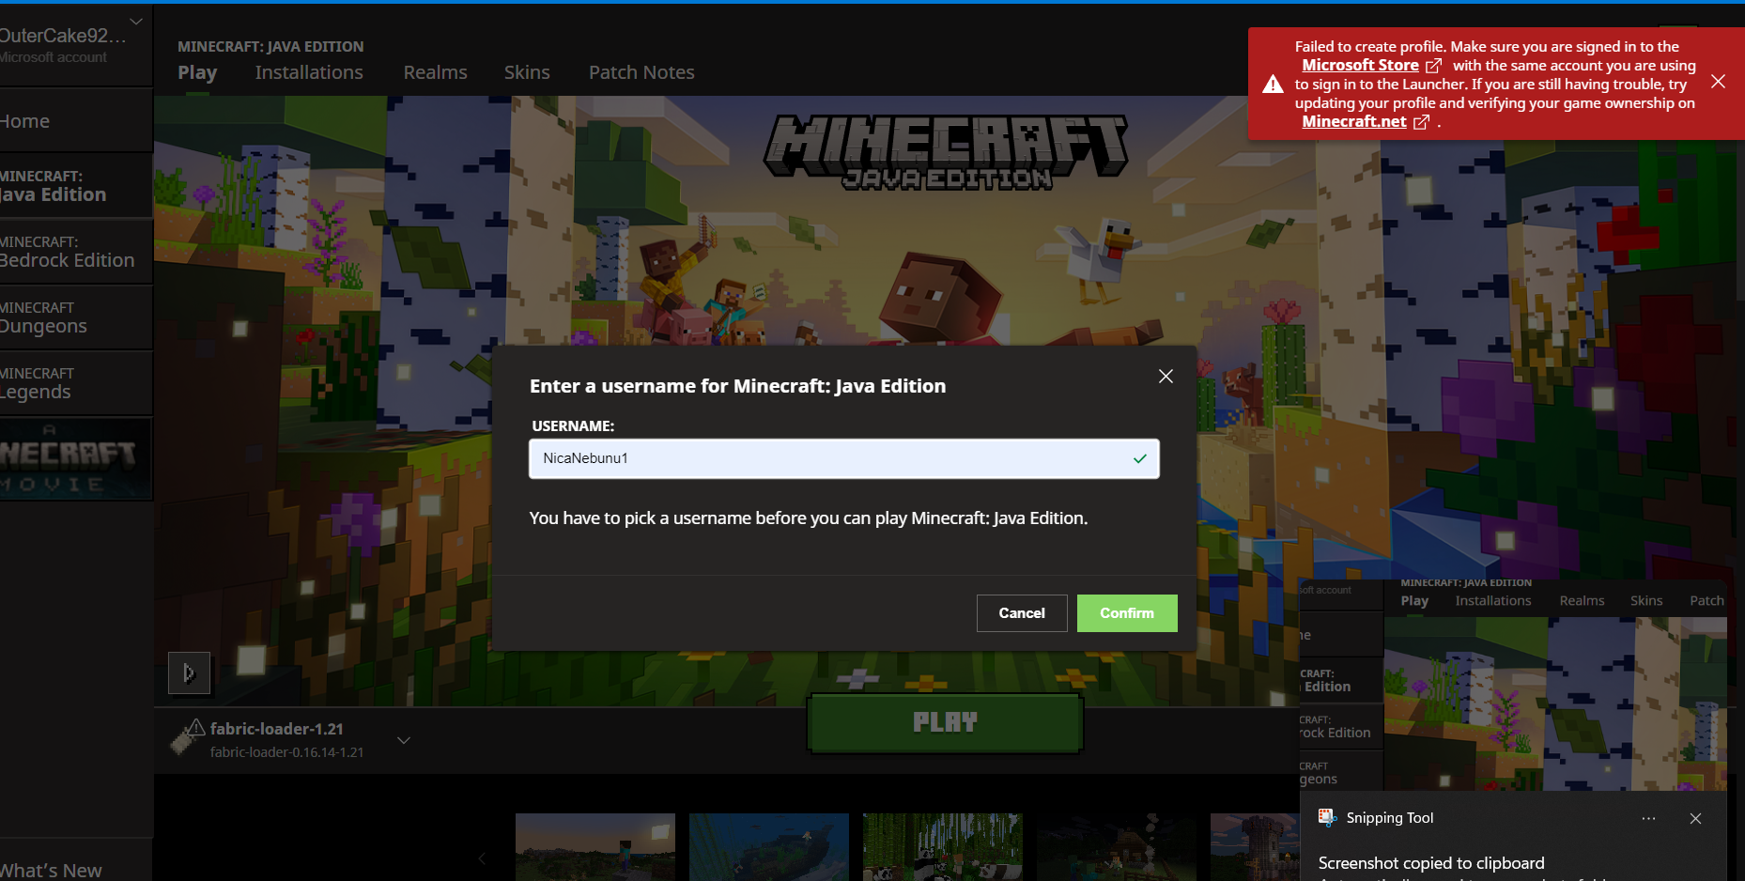This screenshot has height=881, width=1745.
Task: Click the fabric-loader installation warning icon
Action: tap(196, 727)
